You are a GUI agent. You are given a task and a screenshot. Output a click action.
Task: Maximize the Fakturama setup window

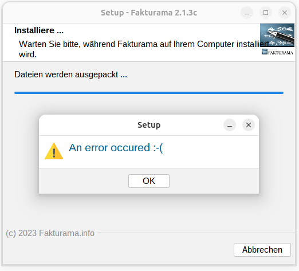point(266,13)
